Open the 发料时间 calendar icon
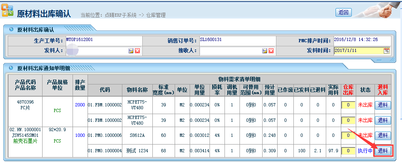The width and height of the screenshot is (402, 162). (x=387, y=51)
